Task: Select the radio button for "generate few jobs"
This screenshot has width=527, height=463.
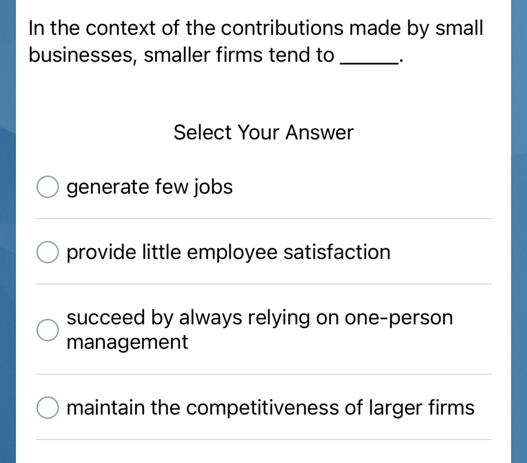Action: click(x=47, y=187)
